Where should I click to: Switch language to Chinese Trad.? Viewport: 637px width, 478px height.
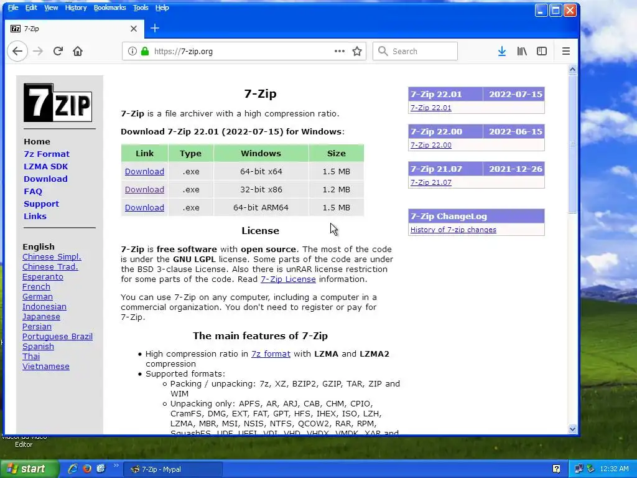[x=50, y=266]
